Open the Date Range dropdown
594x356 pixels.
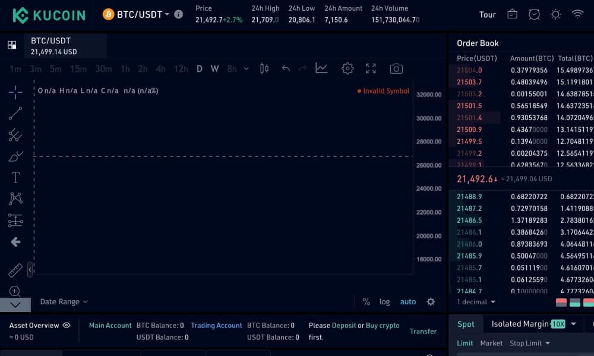[x=64, y=302]
